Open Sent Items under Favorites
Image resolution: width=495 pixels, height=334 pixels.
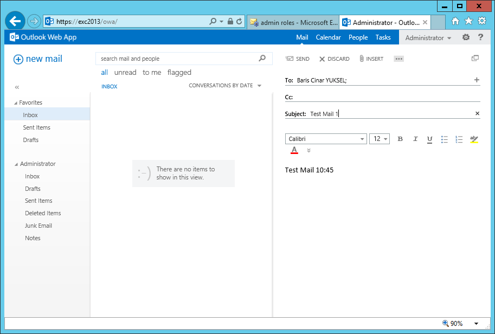point(37,127)
